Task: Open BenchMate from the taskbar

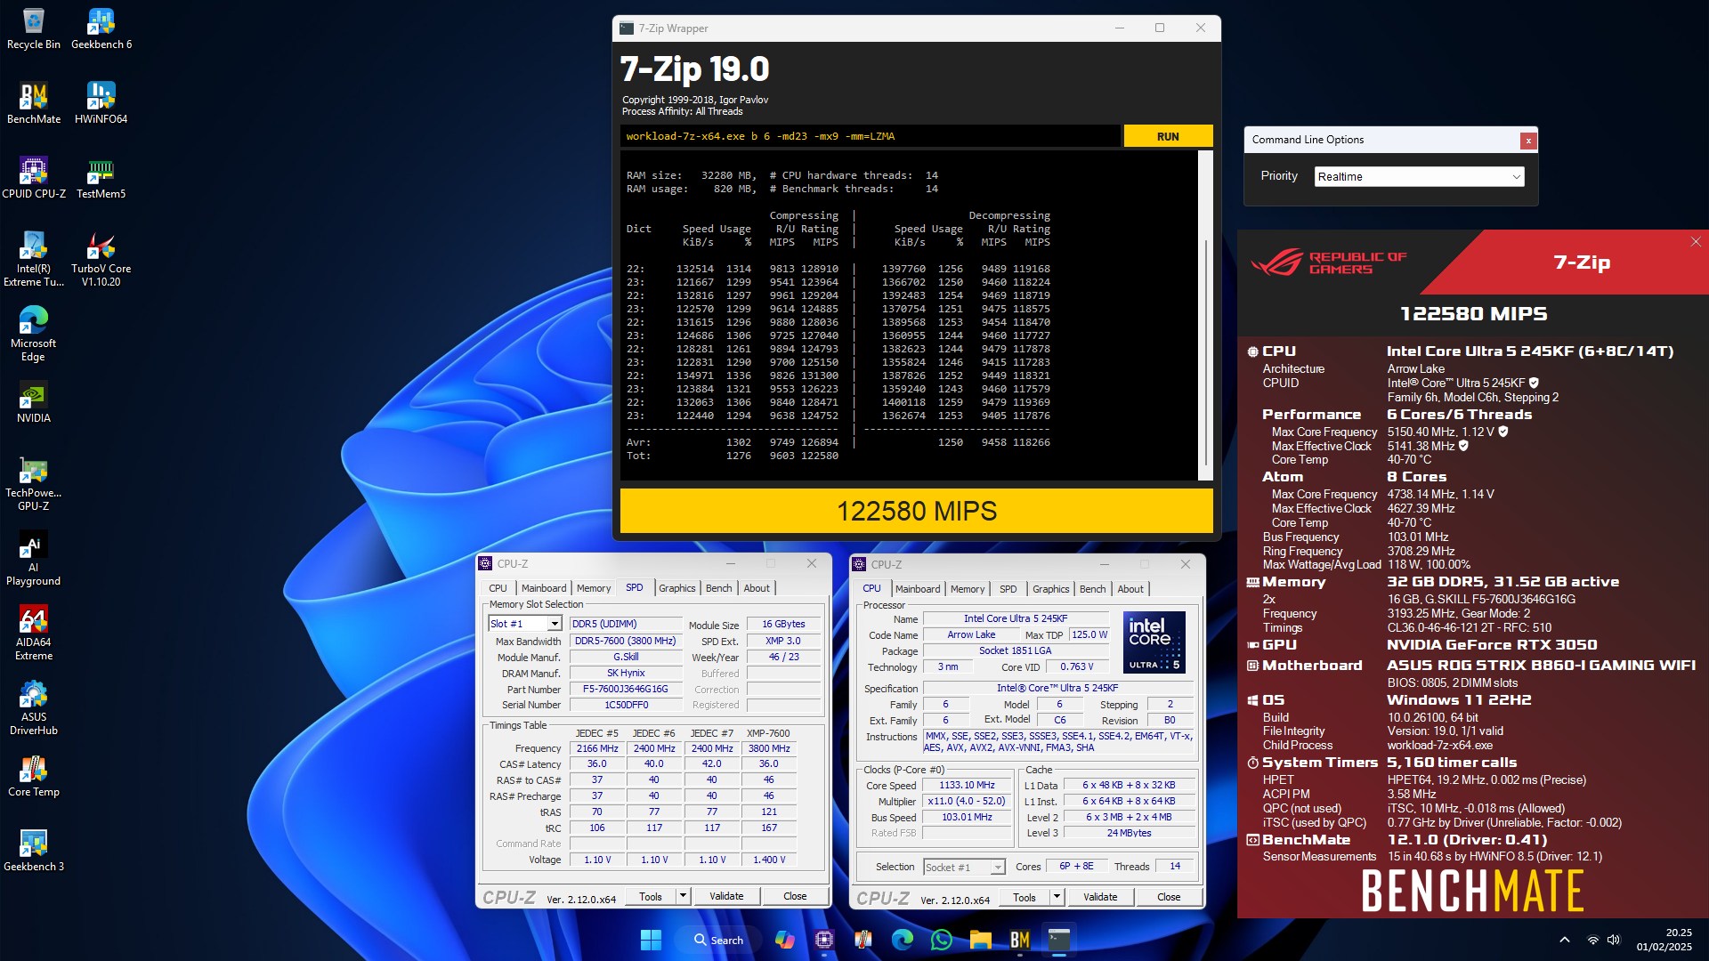Action: coord(1020,940)
